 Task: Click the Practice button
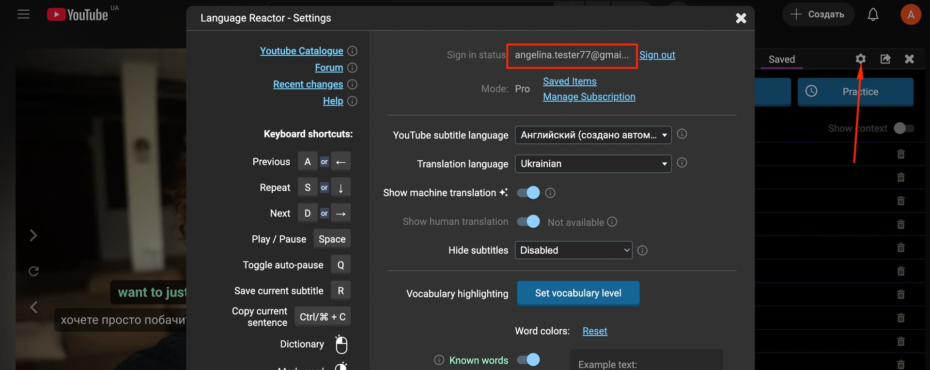click(x=855, y=92)
